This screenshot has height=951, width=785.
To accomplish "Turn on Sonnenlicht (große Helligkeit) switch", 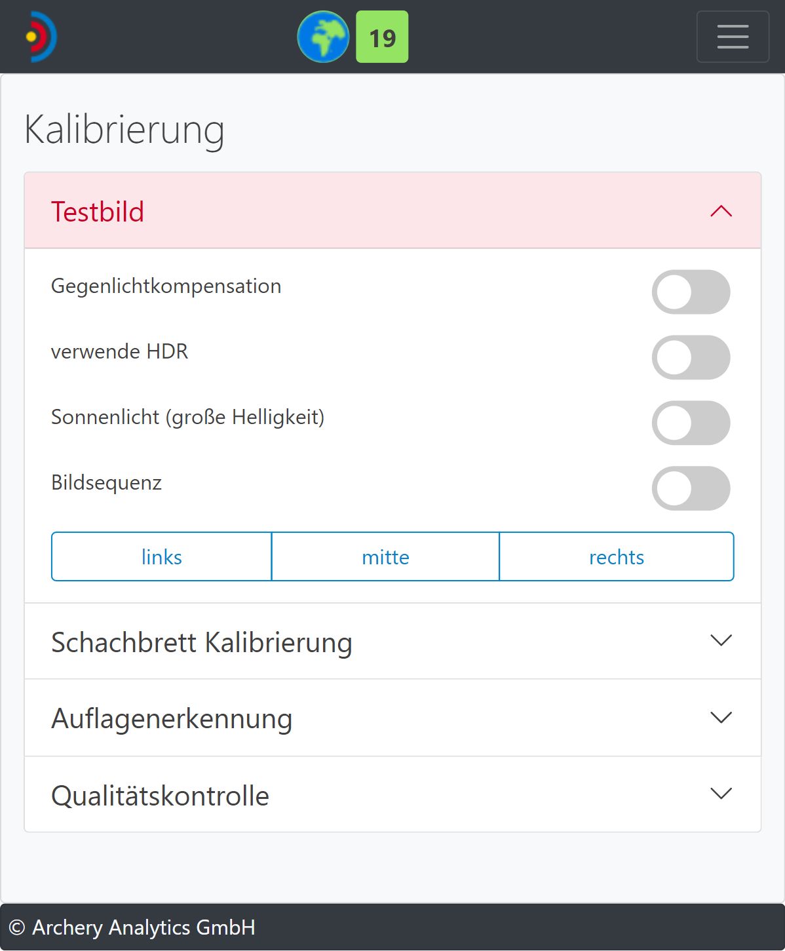I will pyautogui.click(x=691, y=423).
